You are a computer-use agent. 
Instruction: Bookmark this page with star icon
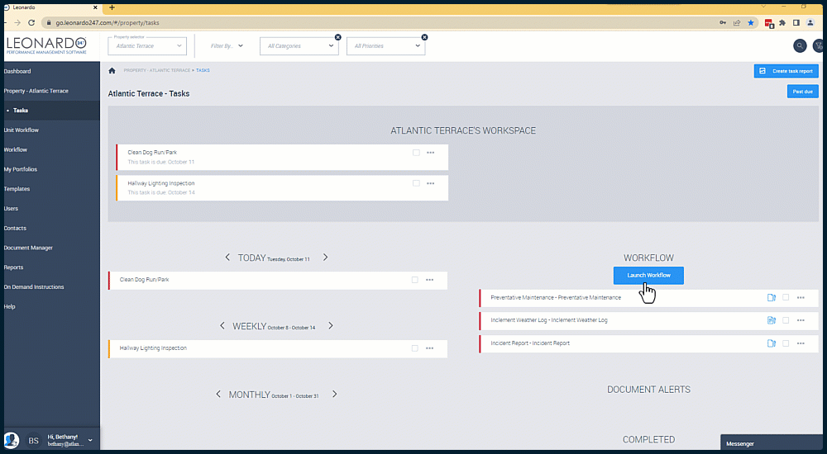pyautogui.click(x=751, y=22)
